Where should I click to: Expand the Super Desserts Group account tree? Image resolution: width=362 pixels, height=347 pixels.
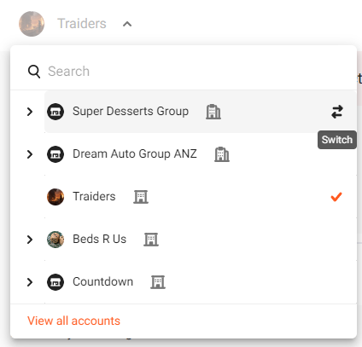point(30,112)
